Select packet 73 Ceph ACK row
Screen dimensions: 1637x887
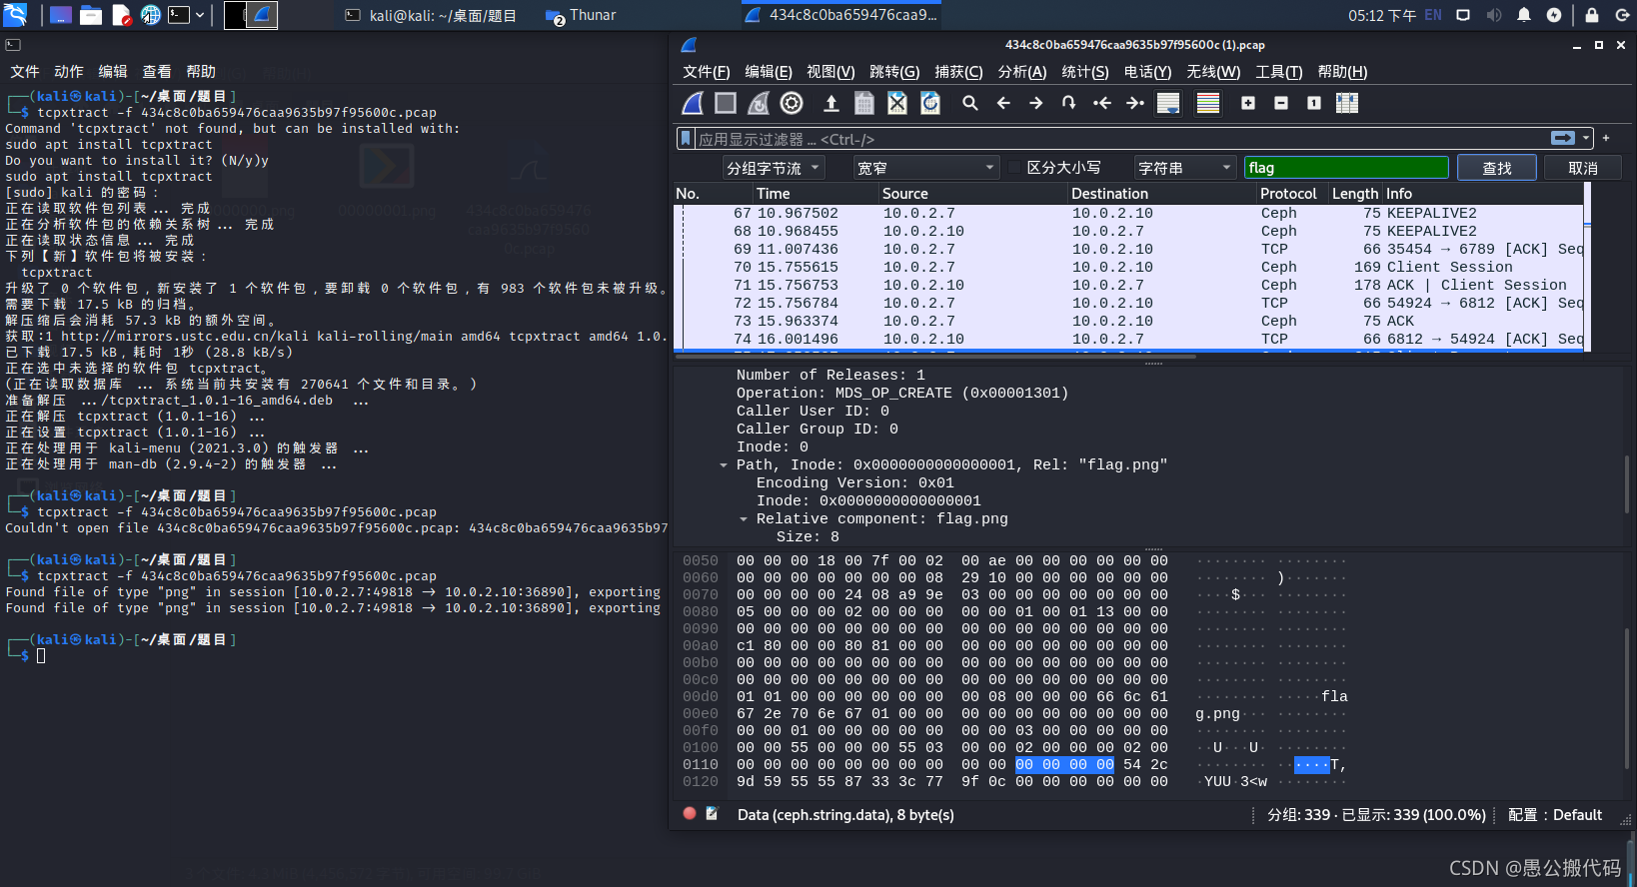click(x=1129, y=321)
